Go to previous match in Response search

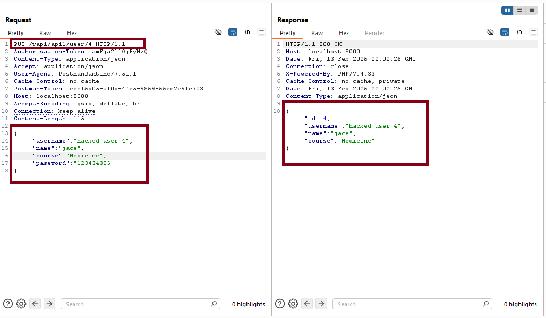tap(307, 304)
